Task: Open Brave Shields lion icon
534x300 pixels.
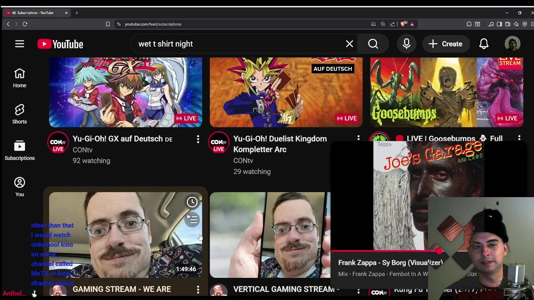Action: point(403,24)
